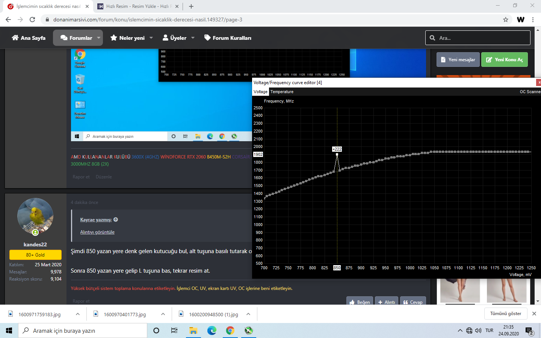This screenshot has width=541, height=338.
Task: Open the kandes22 username link
Action: point(35,244)
